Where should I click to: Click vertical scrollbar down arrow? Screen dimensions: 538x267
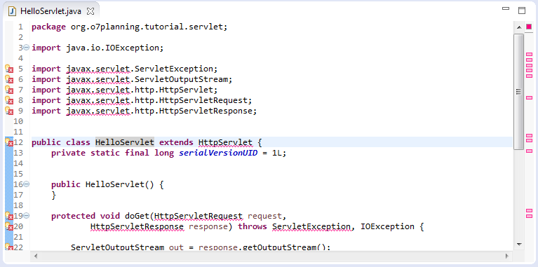(x=519, y=245)
